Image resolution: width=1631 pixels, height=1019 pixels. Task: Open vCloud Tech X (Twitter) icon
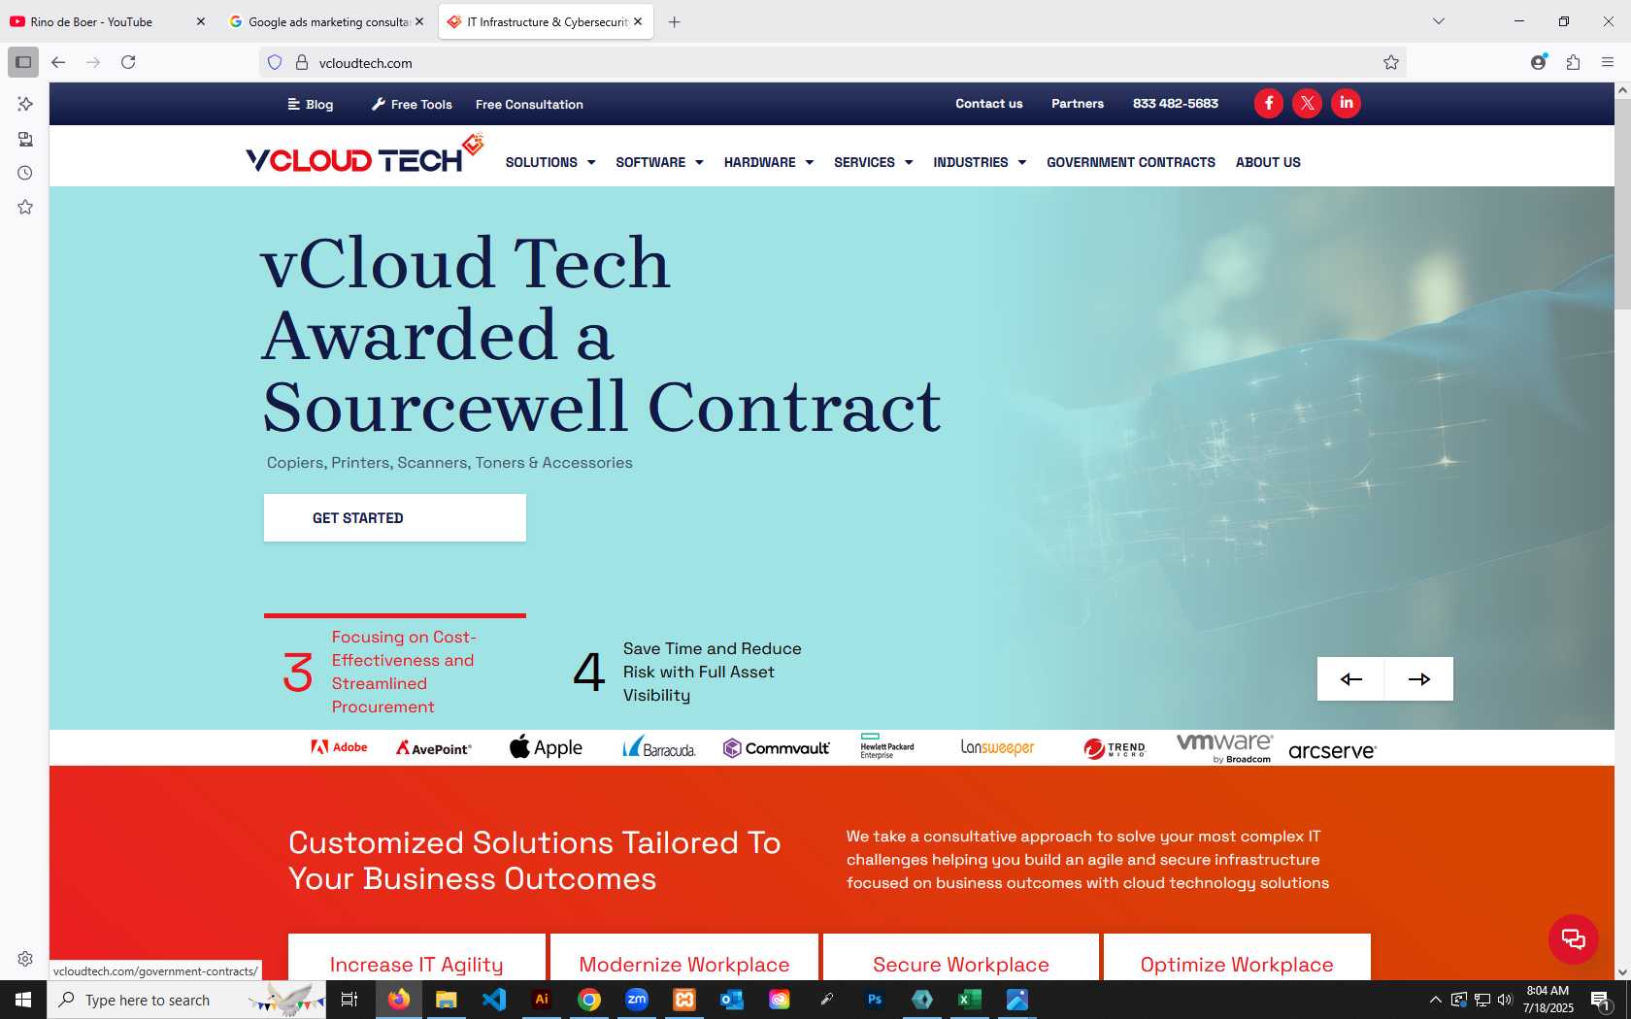coord(1307,103)
